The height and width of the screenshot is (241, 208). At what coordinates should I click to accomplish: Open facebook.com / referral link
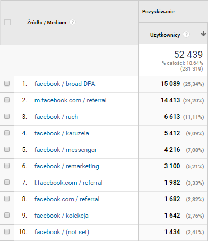click(x=67, y=199)
